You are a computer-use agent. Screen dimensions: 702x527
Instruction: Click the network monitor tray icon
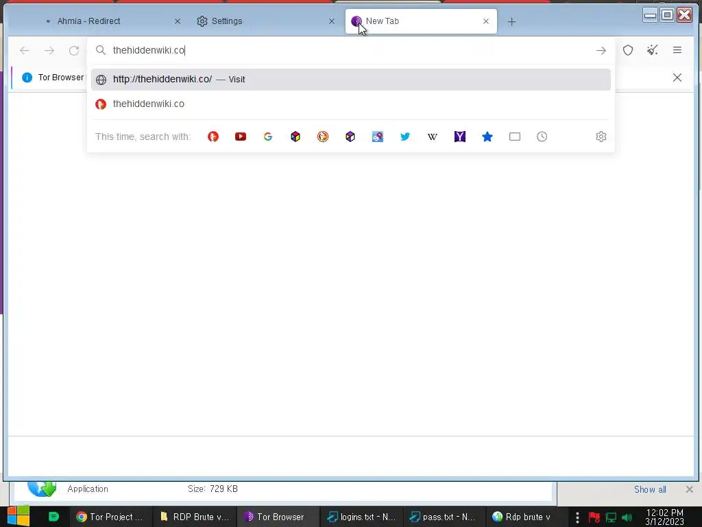click(x=611, y=517)
